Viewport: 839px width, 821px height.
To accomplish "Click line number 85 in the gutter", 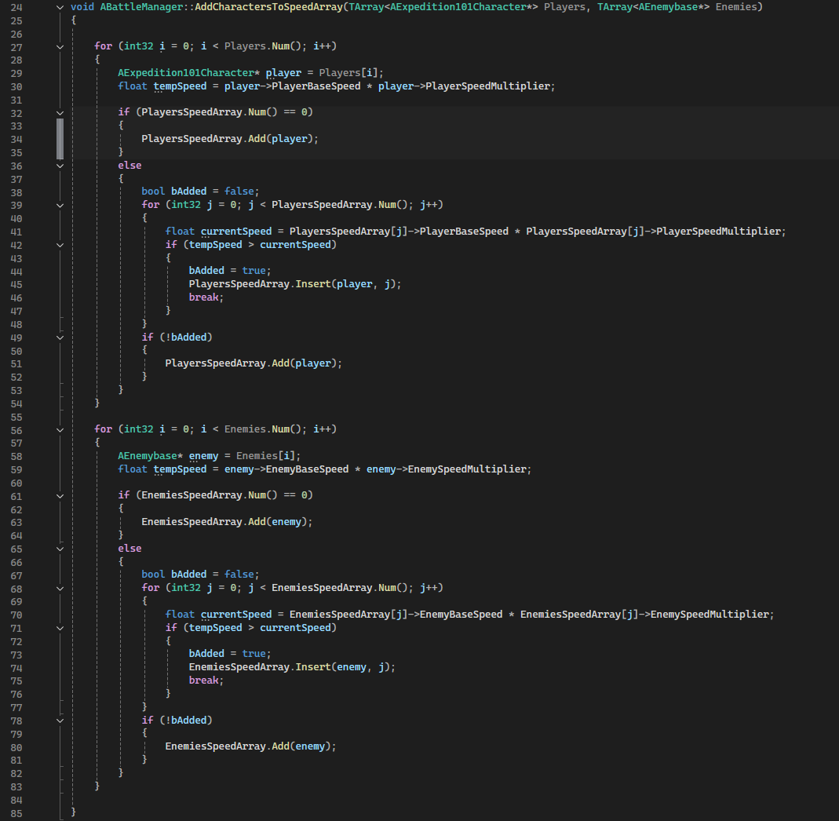I will click(16, 812).
